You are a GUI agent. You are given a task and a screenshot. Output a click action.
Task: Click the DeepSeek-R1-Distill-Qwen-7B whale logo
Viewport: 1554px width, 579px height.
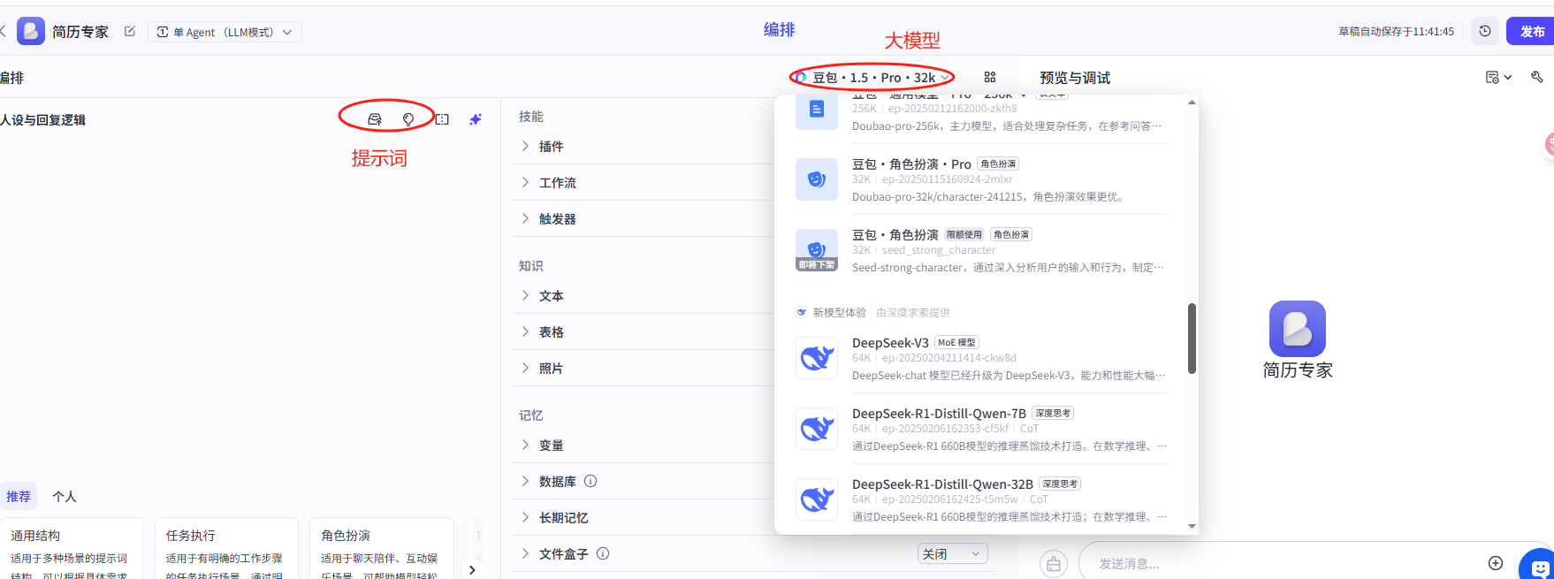pos(817,429)
